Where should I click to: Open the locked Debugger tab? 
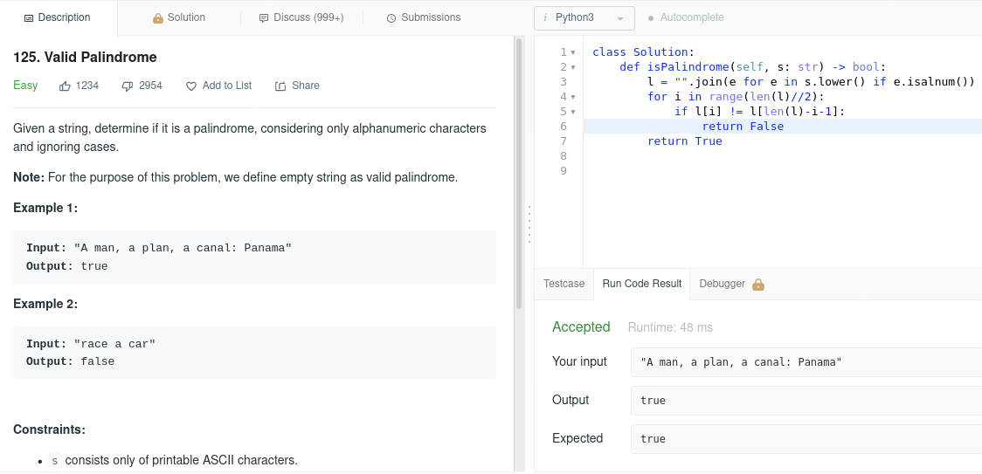(732, 284)
